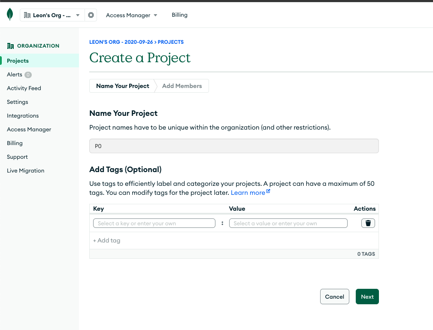Select the Name Your Project step
Screen dimensions: 433x330
122,86
